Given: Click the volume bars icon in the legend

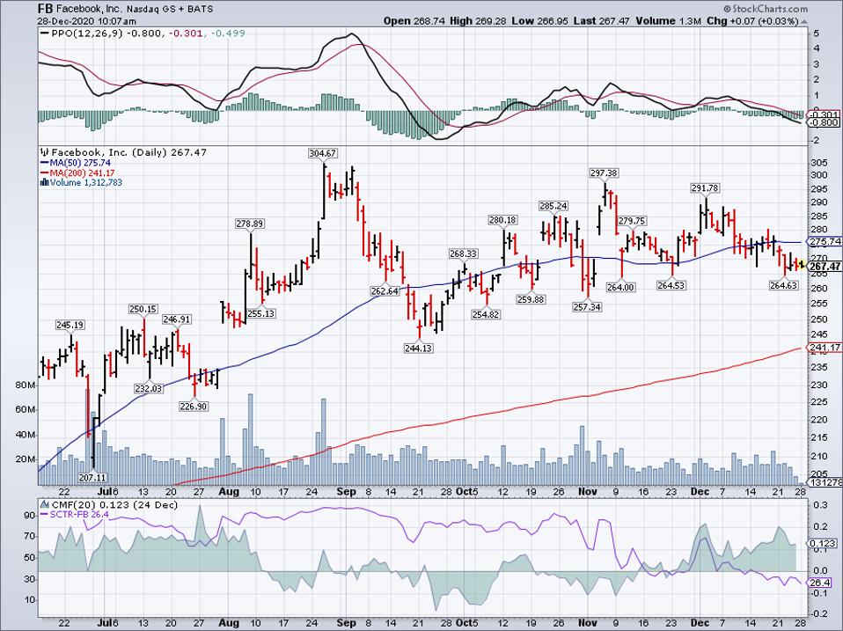Looking at the screenshot, I should (45, 183).
